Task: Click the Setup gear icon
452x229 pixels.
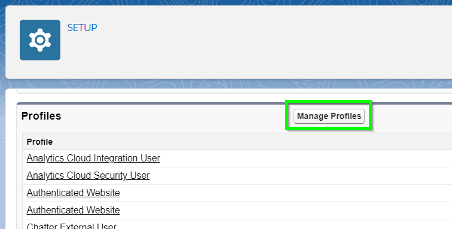Action: [x=40, y=40]
